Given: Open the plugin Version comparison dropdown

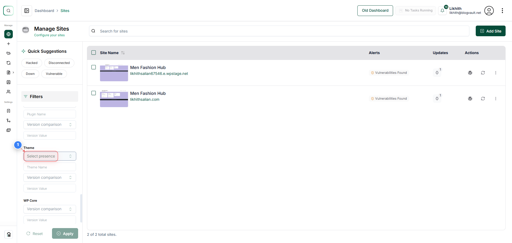Looking at the screenshot, I should pyautogui.click(x=50, y=124).
